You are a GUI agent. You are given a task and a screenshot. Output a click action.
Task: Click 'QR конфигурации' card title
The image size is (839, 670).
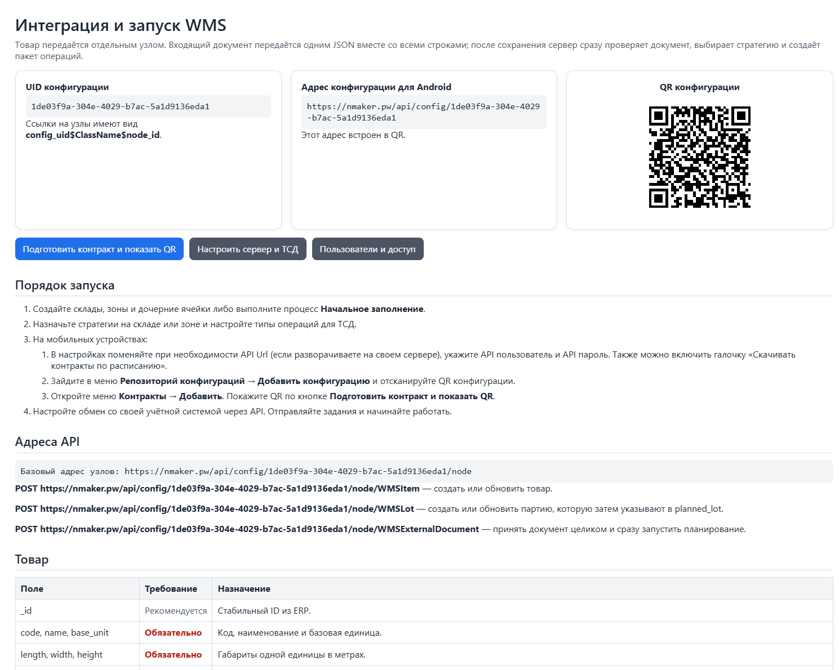point(699,87)
